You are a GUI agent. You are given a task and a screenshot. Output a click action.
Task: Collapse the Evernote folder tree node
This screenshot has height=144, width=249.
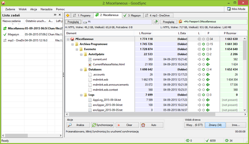[77, 49]
